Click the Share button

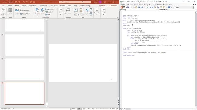pyautogui.click(x=102, y=6)
